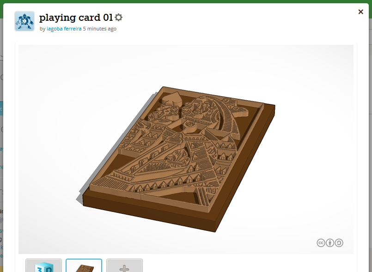The height and width of the screenshot is (272, 372).
Task: Click the dimmed strip right of dialog
Action: pyautogui.click(x=370, y=142)
